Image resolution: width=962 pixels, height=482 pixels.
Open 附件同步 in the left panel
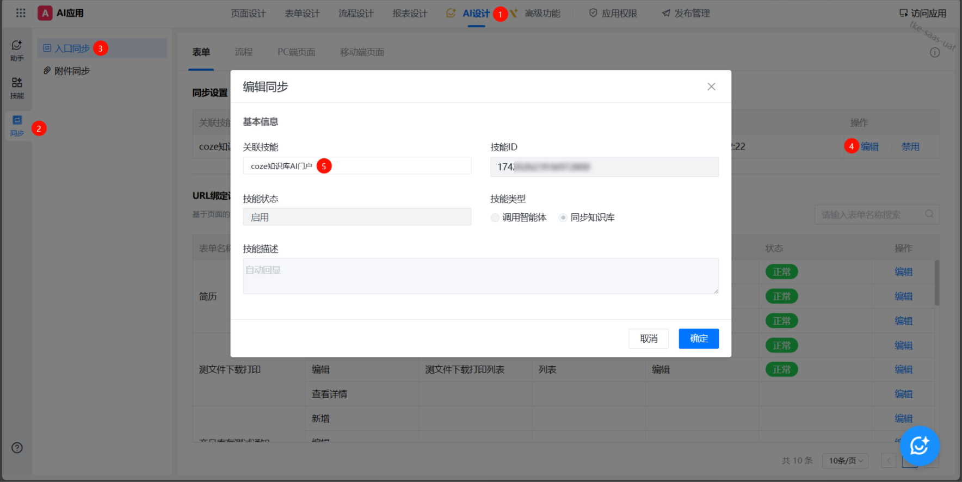point(72,71)
